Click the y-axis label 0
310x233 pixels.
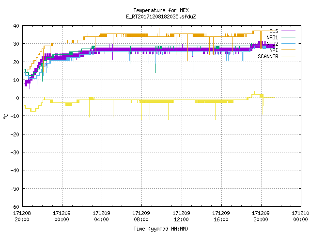(18, 98)
